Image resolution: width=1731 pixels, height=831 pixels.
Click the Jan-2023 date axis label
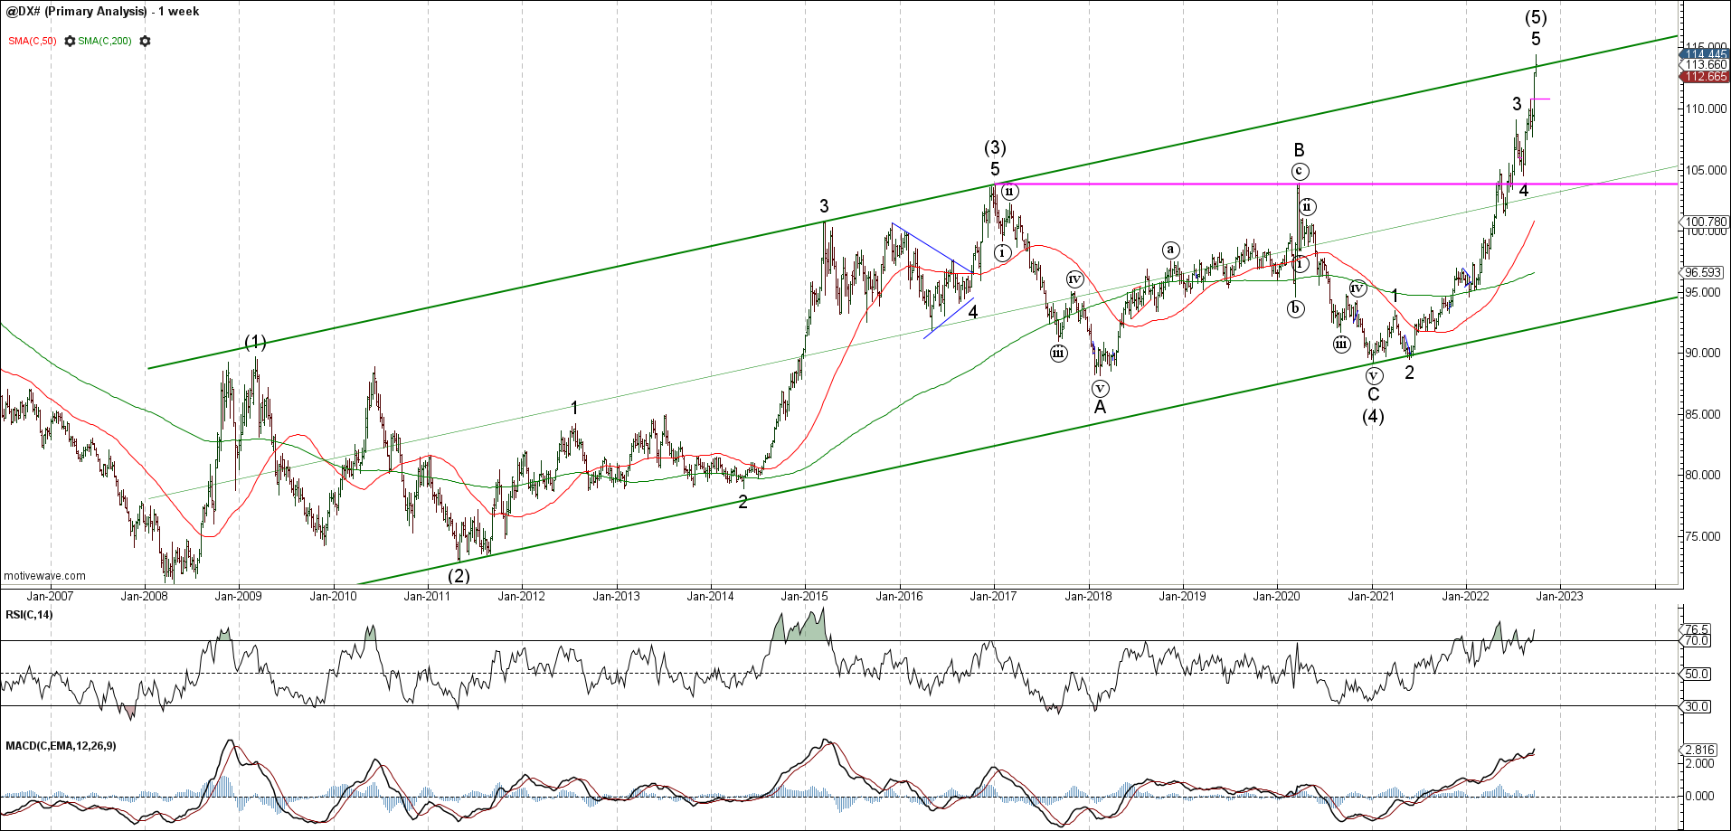pos(1560,596)
